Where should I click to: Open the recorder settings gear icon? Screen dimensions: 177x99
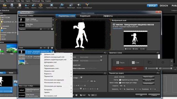[163, 62]
